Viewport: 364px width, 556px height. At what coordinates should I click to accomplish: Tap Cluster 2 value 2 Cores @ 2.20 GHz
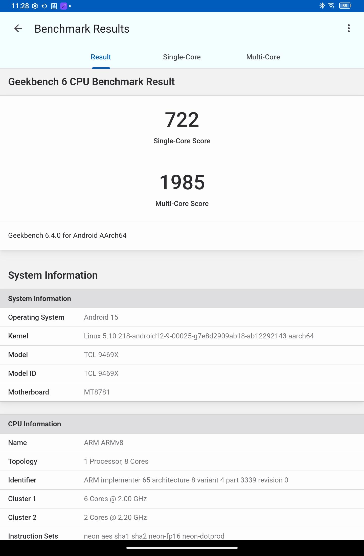pos(115,518)
